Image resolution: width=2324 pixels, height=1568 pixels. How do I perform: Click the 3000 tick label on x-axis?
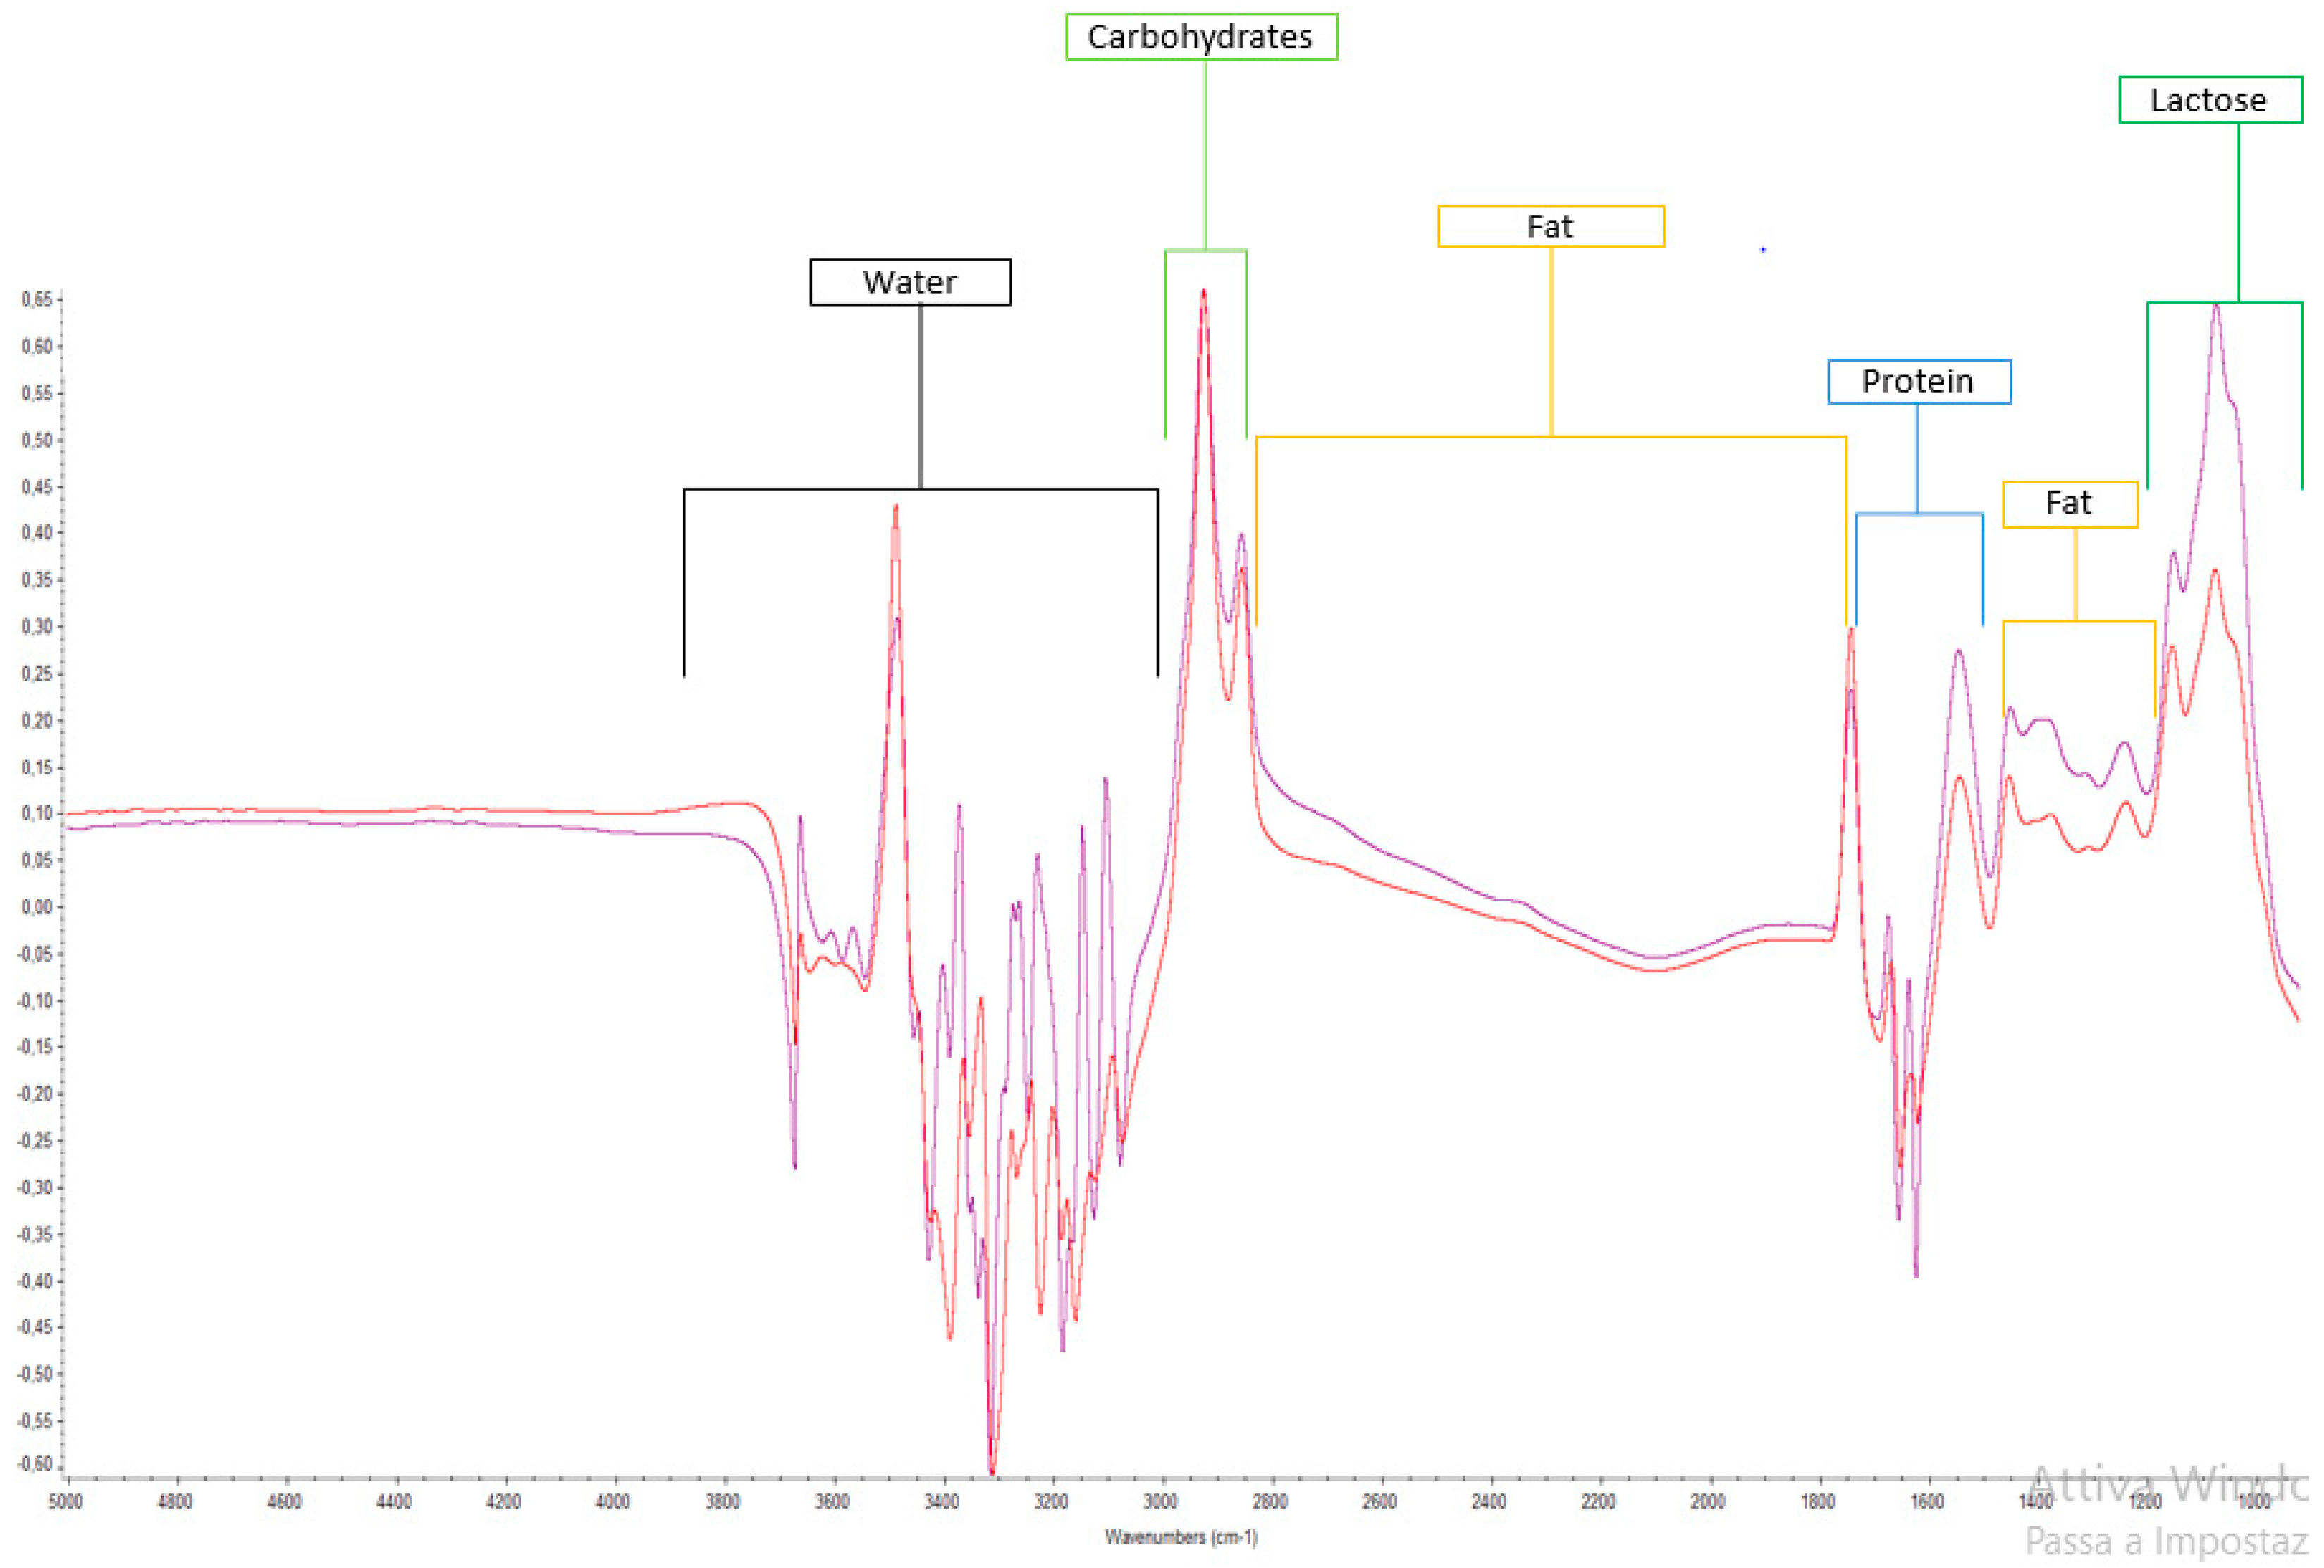[x=1160, y=1502]
